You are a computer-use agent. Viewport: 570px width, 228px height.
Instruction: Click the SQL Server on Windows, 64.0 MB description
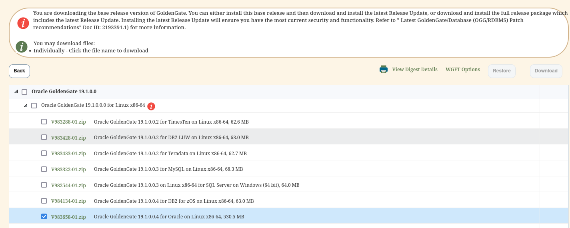tap(197, 185)
